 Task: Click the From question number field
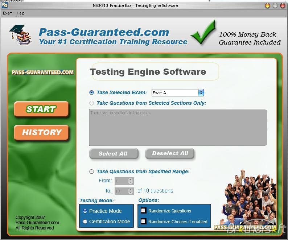point(121,181)
